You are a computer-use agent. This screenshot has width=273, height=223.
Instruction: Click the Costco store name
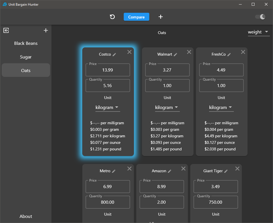tap(105, 54)
